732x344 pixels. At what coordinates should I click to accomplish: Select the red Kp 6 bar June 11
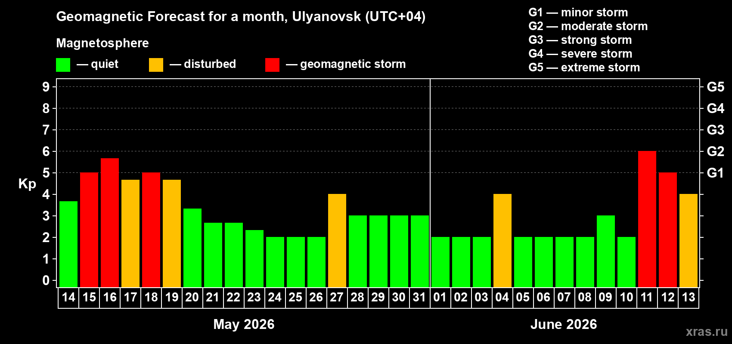(647, 219)
